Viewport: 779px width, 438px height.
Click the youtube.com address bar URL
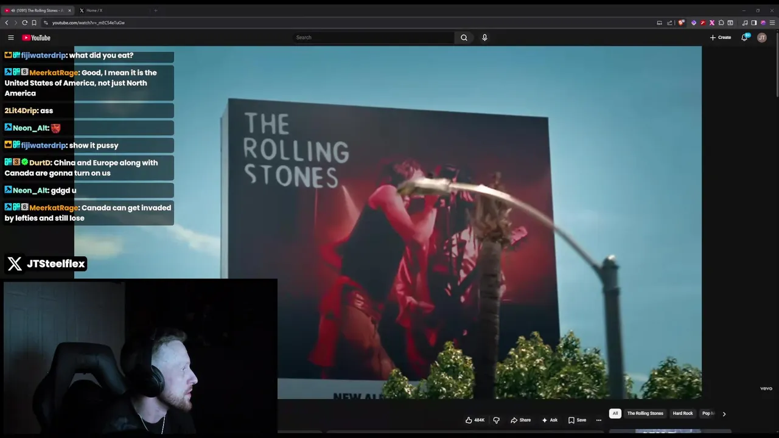88,23
